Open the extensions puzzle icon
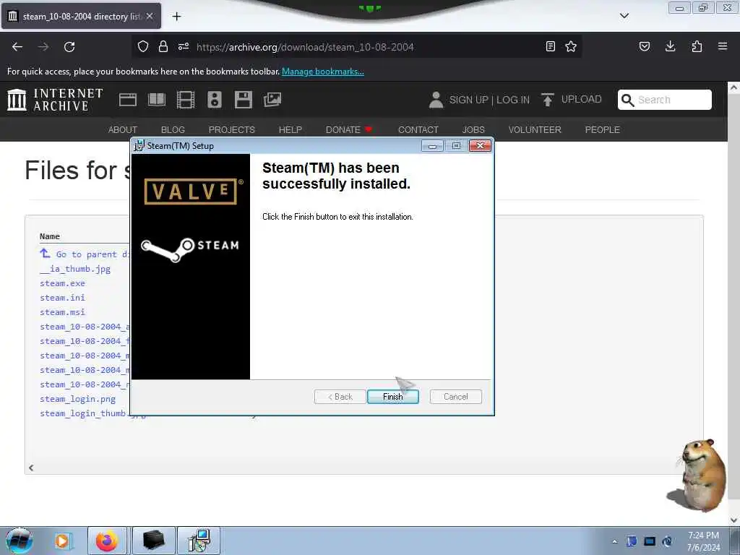This screenshot has height=555, width=740. pos(697,46)
